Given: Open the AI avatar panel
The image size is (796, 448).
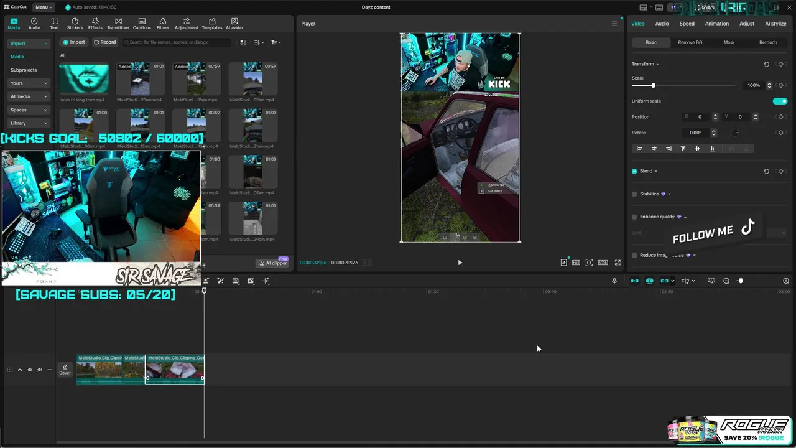Looking at the screenshot, I should pyautogui.click(x=234, y=24).
